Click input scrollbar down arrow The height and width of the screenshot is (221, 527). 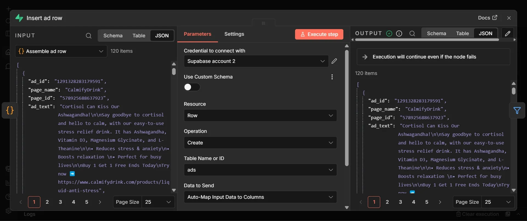pyautogui.click(x=174, y=190)
